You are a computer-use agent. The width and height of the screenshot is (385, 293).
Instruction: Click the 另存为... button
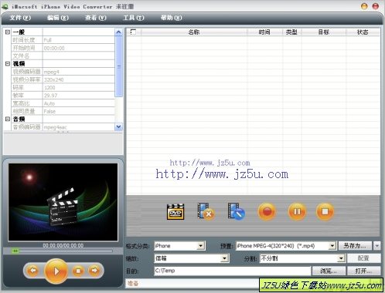click(x=355, y=246)
